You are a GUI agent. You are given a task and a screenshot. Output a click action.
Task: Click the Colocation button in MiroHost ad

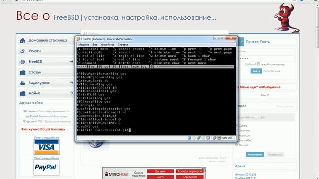(190, 177)
